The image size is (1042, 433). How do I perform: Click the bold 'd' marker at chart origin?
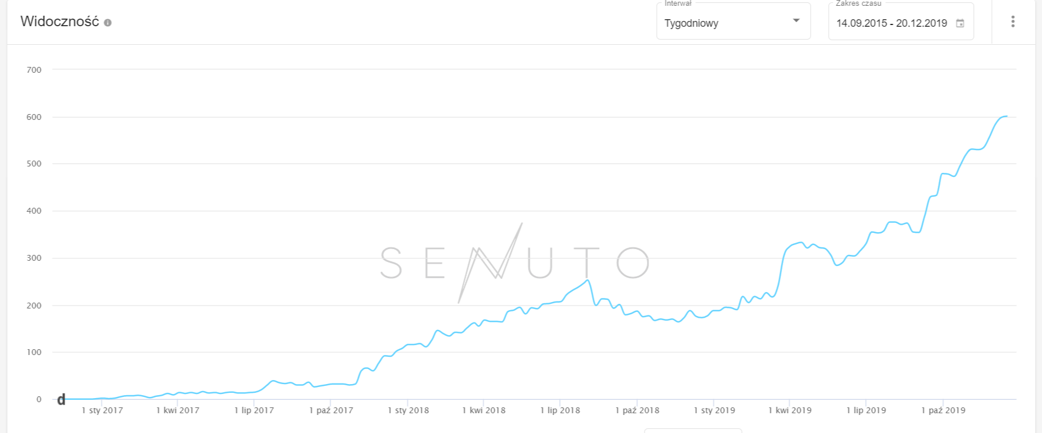click(x=61, y=400)
